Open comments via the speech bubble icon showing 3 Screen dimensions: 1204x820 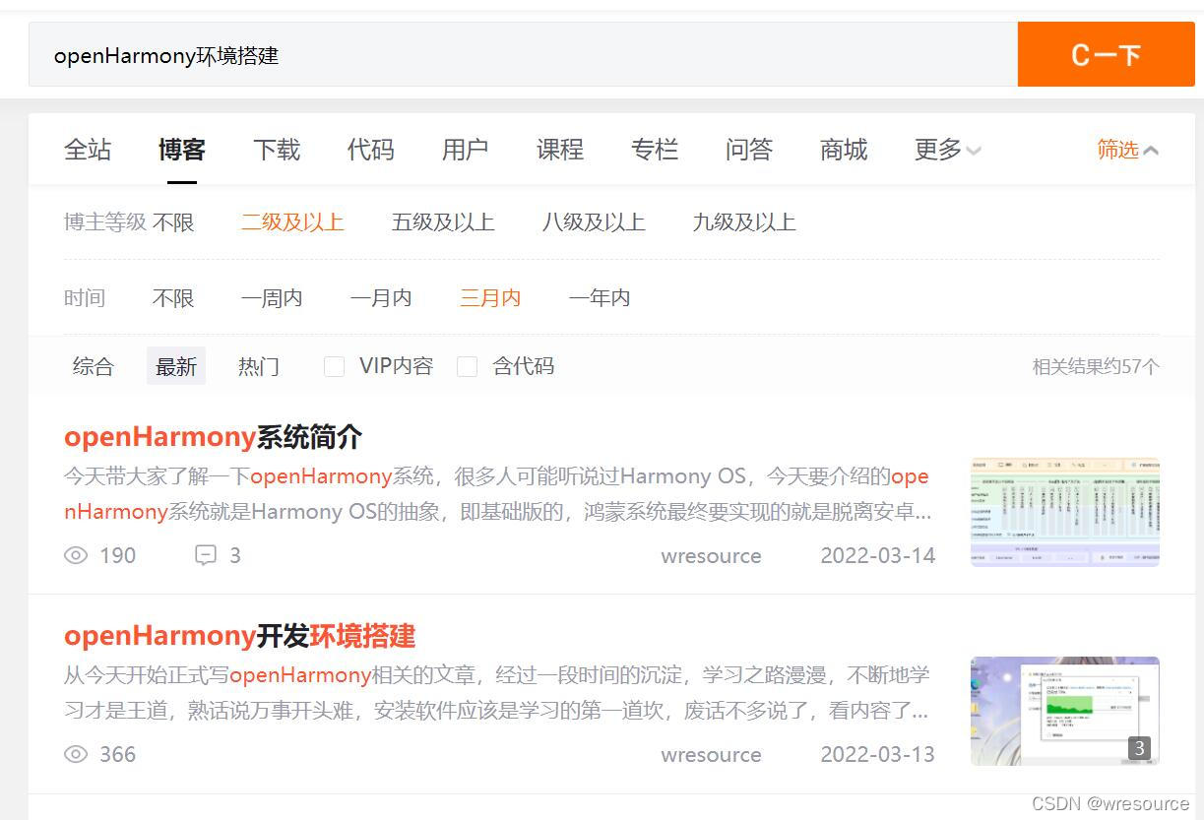206,555
